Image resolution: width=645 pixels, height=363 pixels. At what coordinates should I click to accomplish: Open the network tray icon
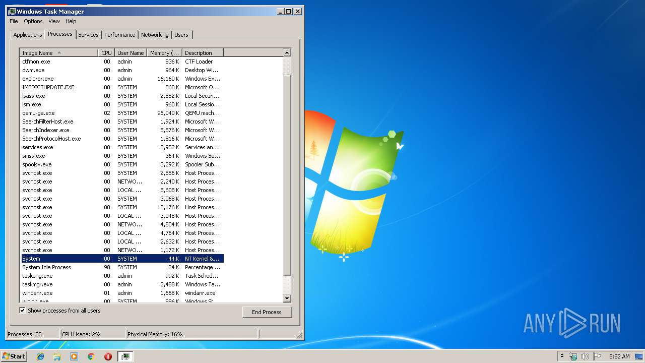point(573,356)
